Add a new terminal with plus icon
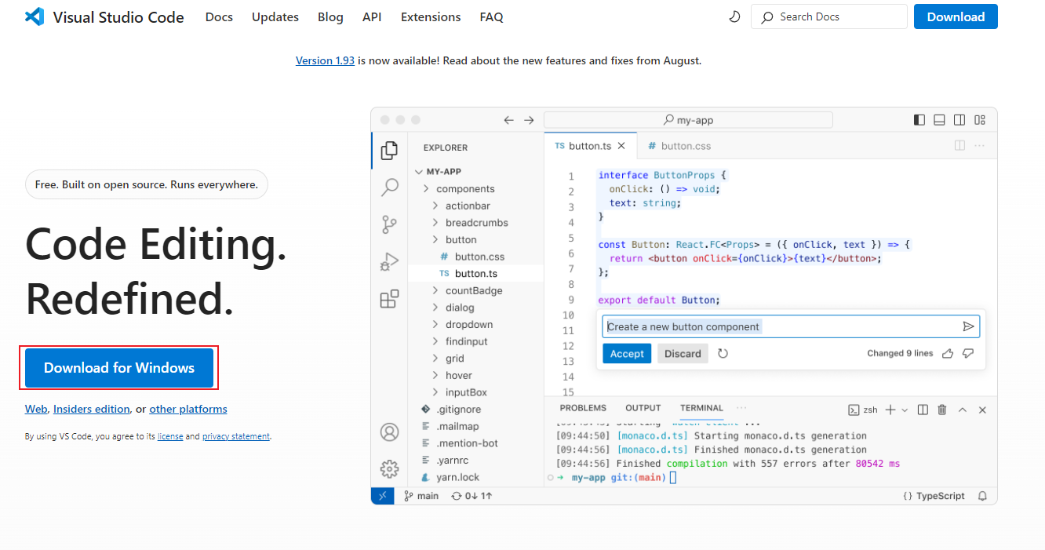The height and width of the screenshot is (550, 1045). 890,410
